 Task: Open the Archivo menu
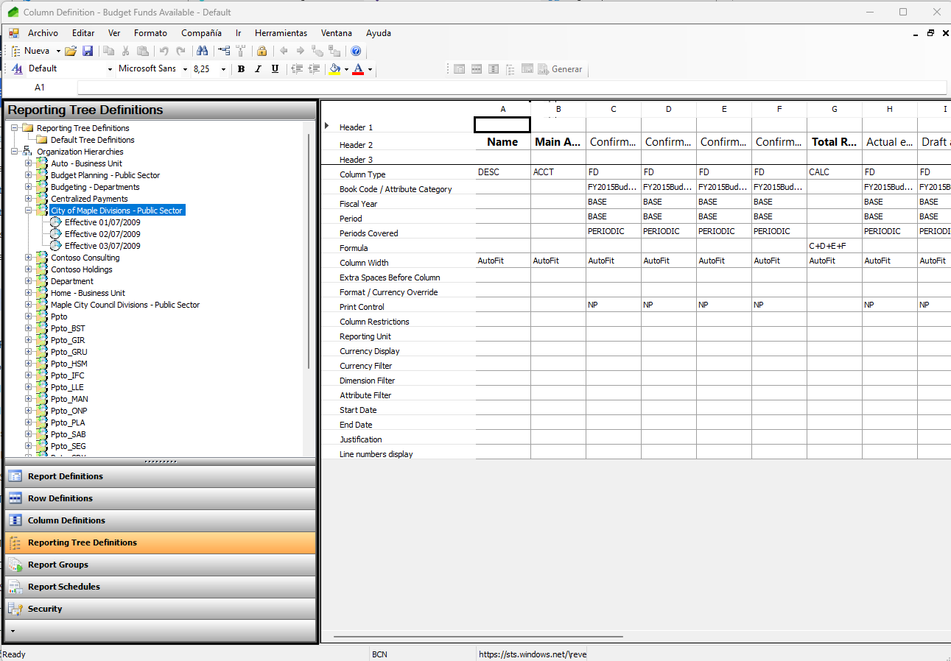pos(43,33)
